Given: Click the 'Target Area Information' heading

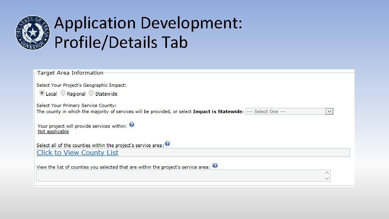Looking at the screenshot, I should coord(70,73).
